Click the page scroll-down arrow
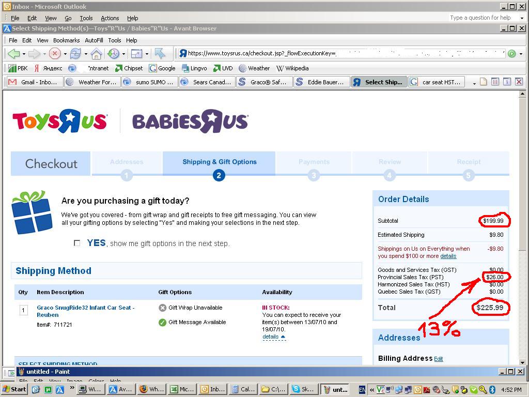The width and height of the screenshot is (529, 397). [522, 362]
